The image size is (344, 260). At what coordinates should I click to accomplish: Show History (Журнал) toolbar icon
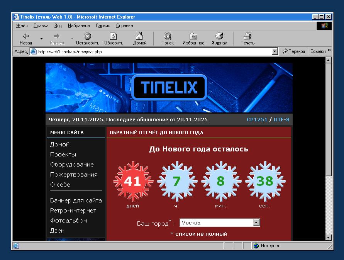point(219,36)
